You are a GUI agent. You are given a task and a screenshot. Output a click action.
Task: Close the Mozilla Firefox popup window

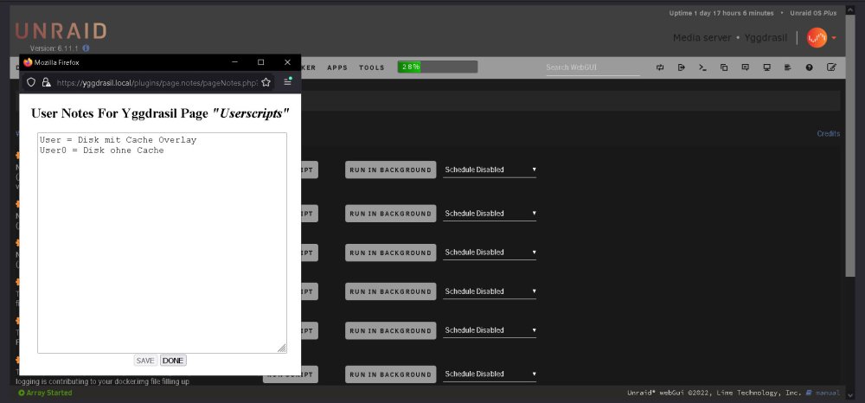287,62
